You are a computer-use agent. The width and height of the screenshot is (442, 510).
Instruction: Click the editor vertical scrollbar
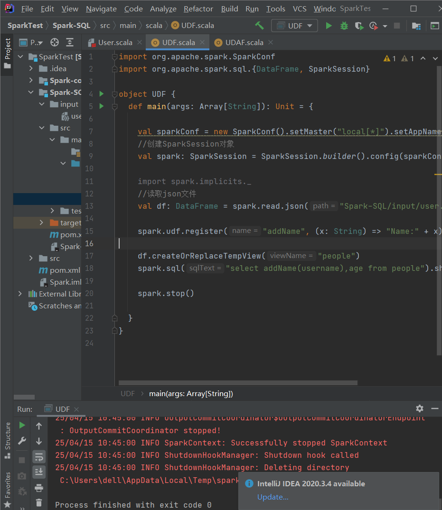point(439,210)
